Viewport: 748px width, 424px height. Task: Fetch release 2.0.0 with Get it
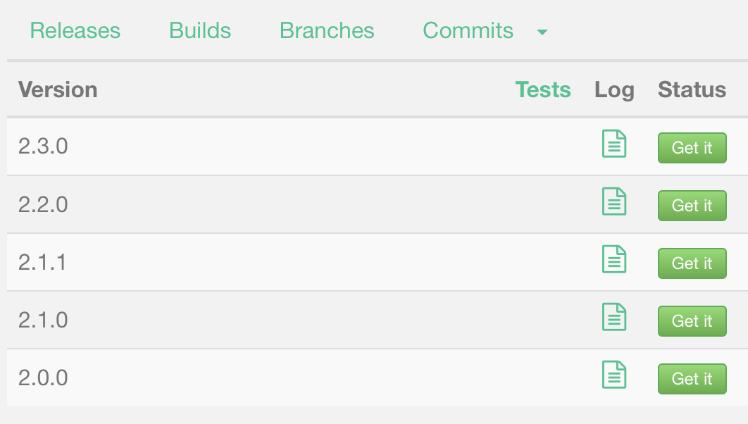click(692, 379)
